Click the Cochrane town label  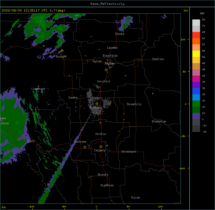click(x=80, y=142)
